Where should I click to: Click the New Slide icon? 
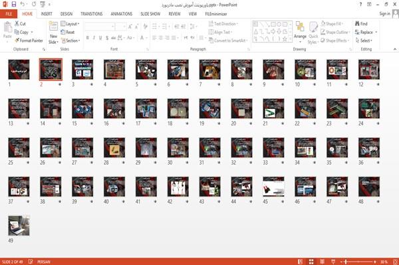point(53,27)
